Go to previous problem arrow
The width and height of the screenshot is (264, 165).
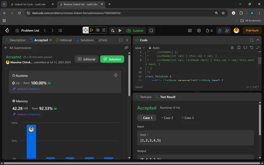[45, 30]
